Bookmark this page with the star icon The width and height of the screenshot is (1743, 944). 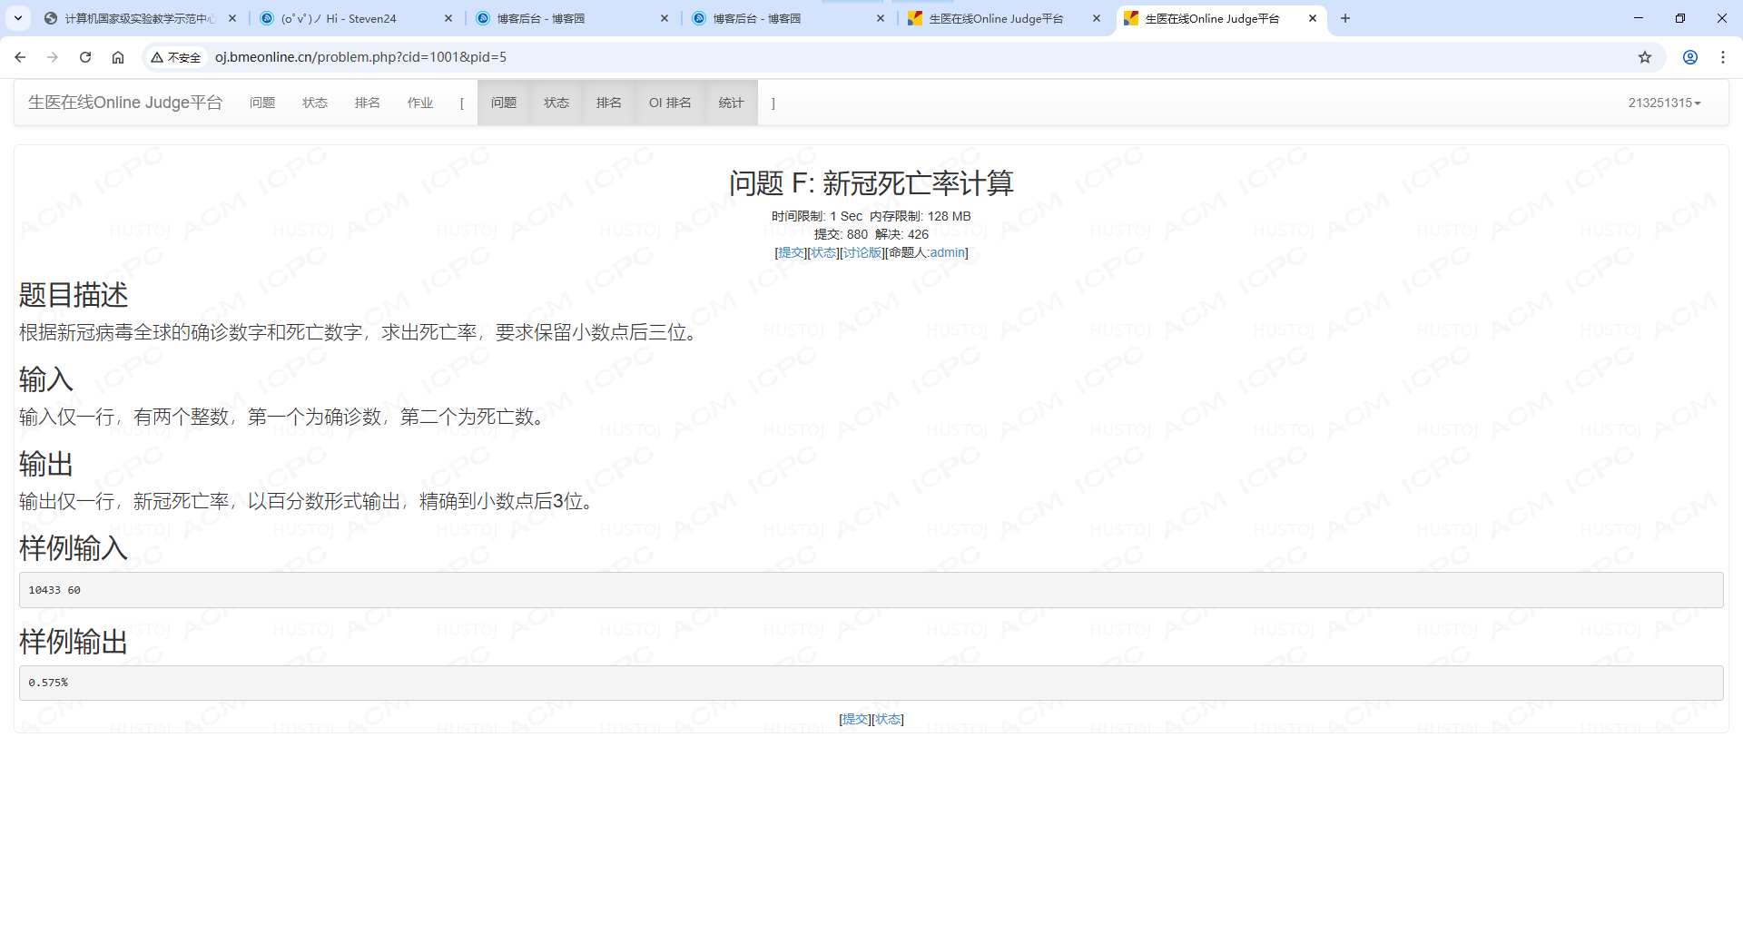[x=1645, y=57]
